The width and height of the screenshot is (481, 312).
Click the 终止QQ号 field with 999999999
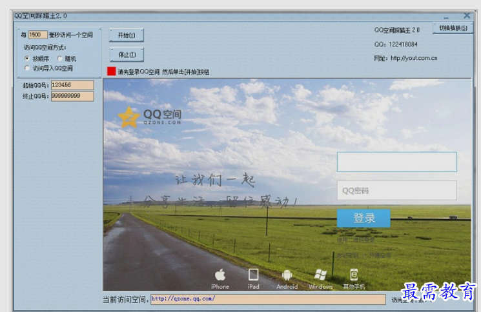72,96
